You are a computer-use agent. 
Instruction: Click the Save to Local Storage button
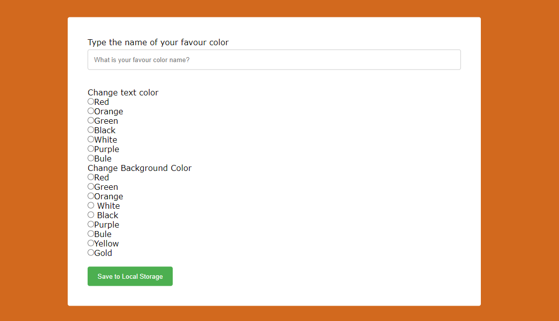click(130, 276)
